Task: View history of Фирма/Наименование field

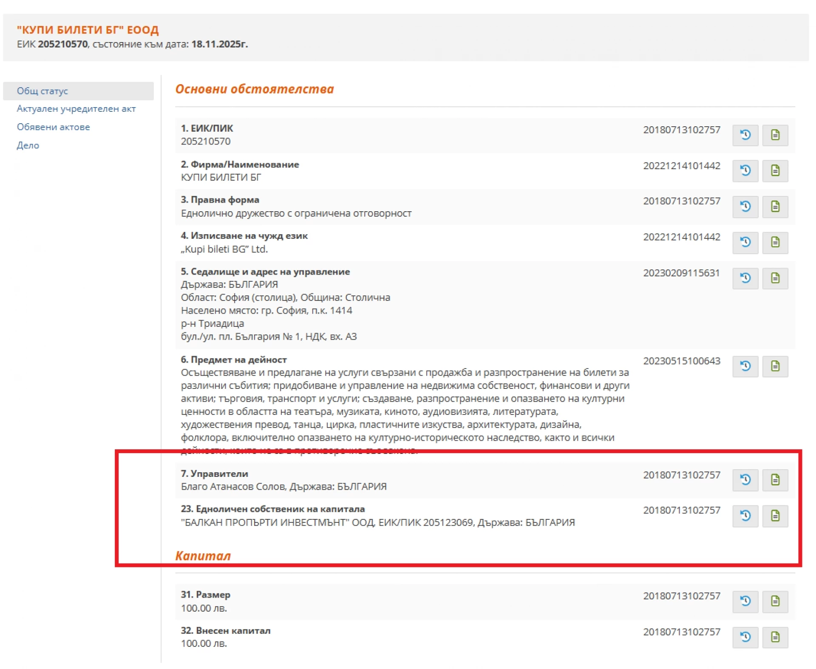Action: click(x=745, y=171)
